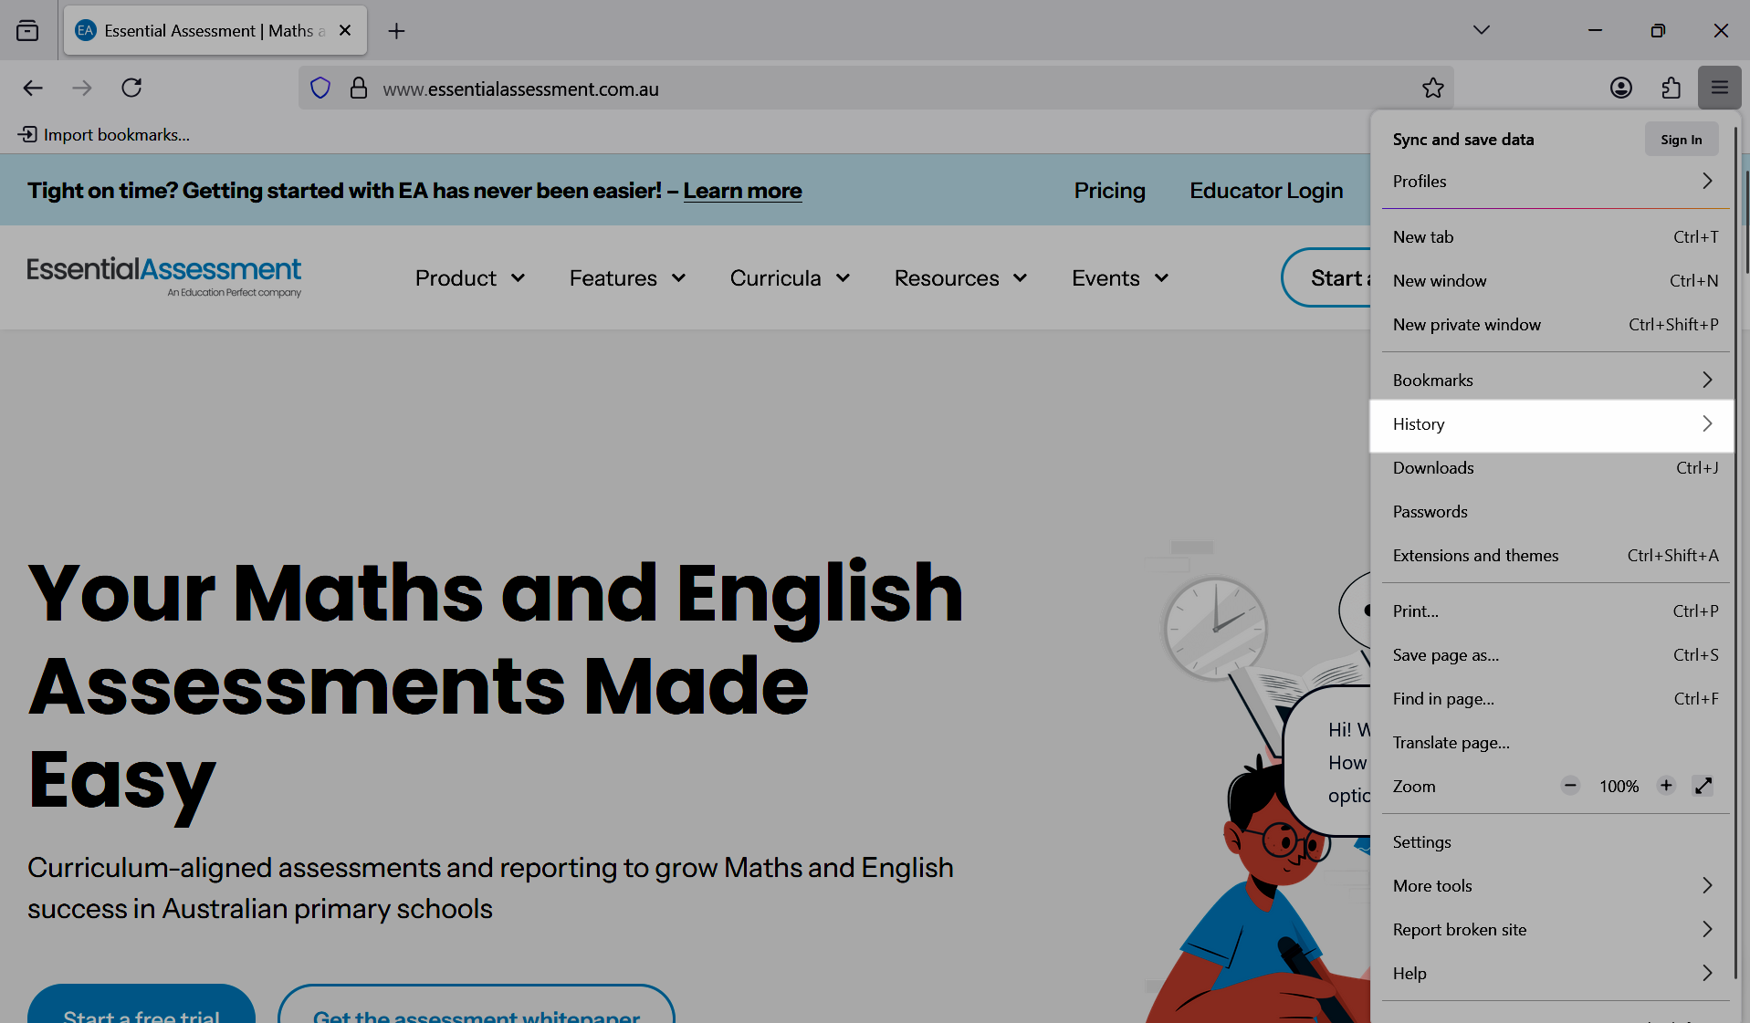Decrease zoom with the minus button

pyautogui.click(x=1570, y=786)
